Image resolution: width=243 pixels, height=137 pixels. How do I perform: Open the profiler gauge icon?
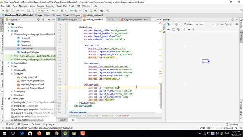point(71,11)
